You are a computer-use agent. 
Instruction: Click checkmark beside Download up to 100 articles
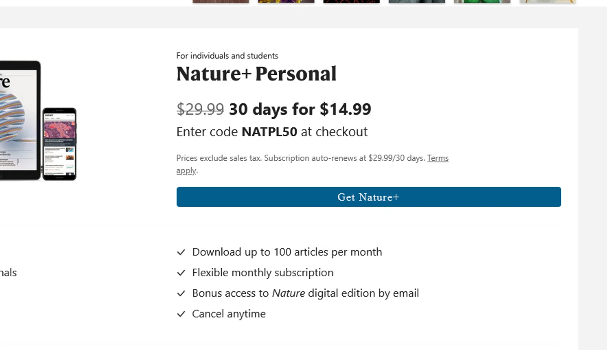click(181, 252)
